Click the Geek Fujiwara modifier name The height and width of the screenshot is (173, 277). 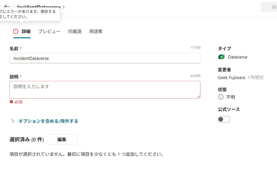231,77
